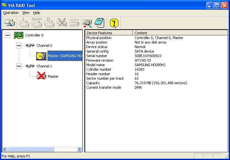Click the Channel 1 cable icon
The image size is (230, 160).
[x=30, y=66]
